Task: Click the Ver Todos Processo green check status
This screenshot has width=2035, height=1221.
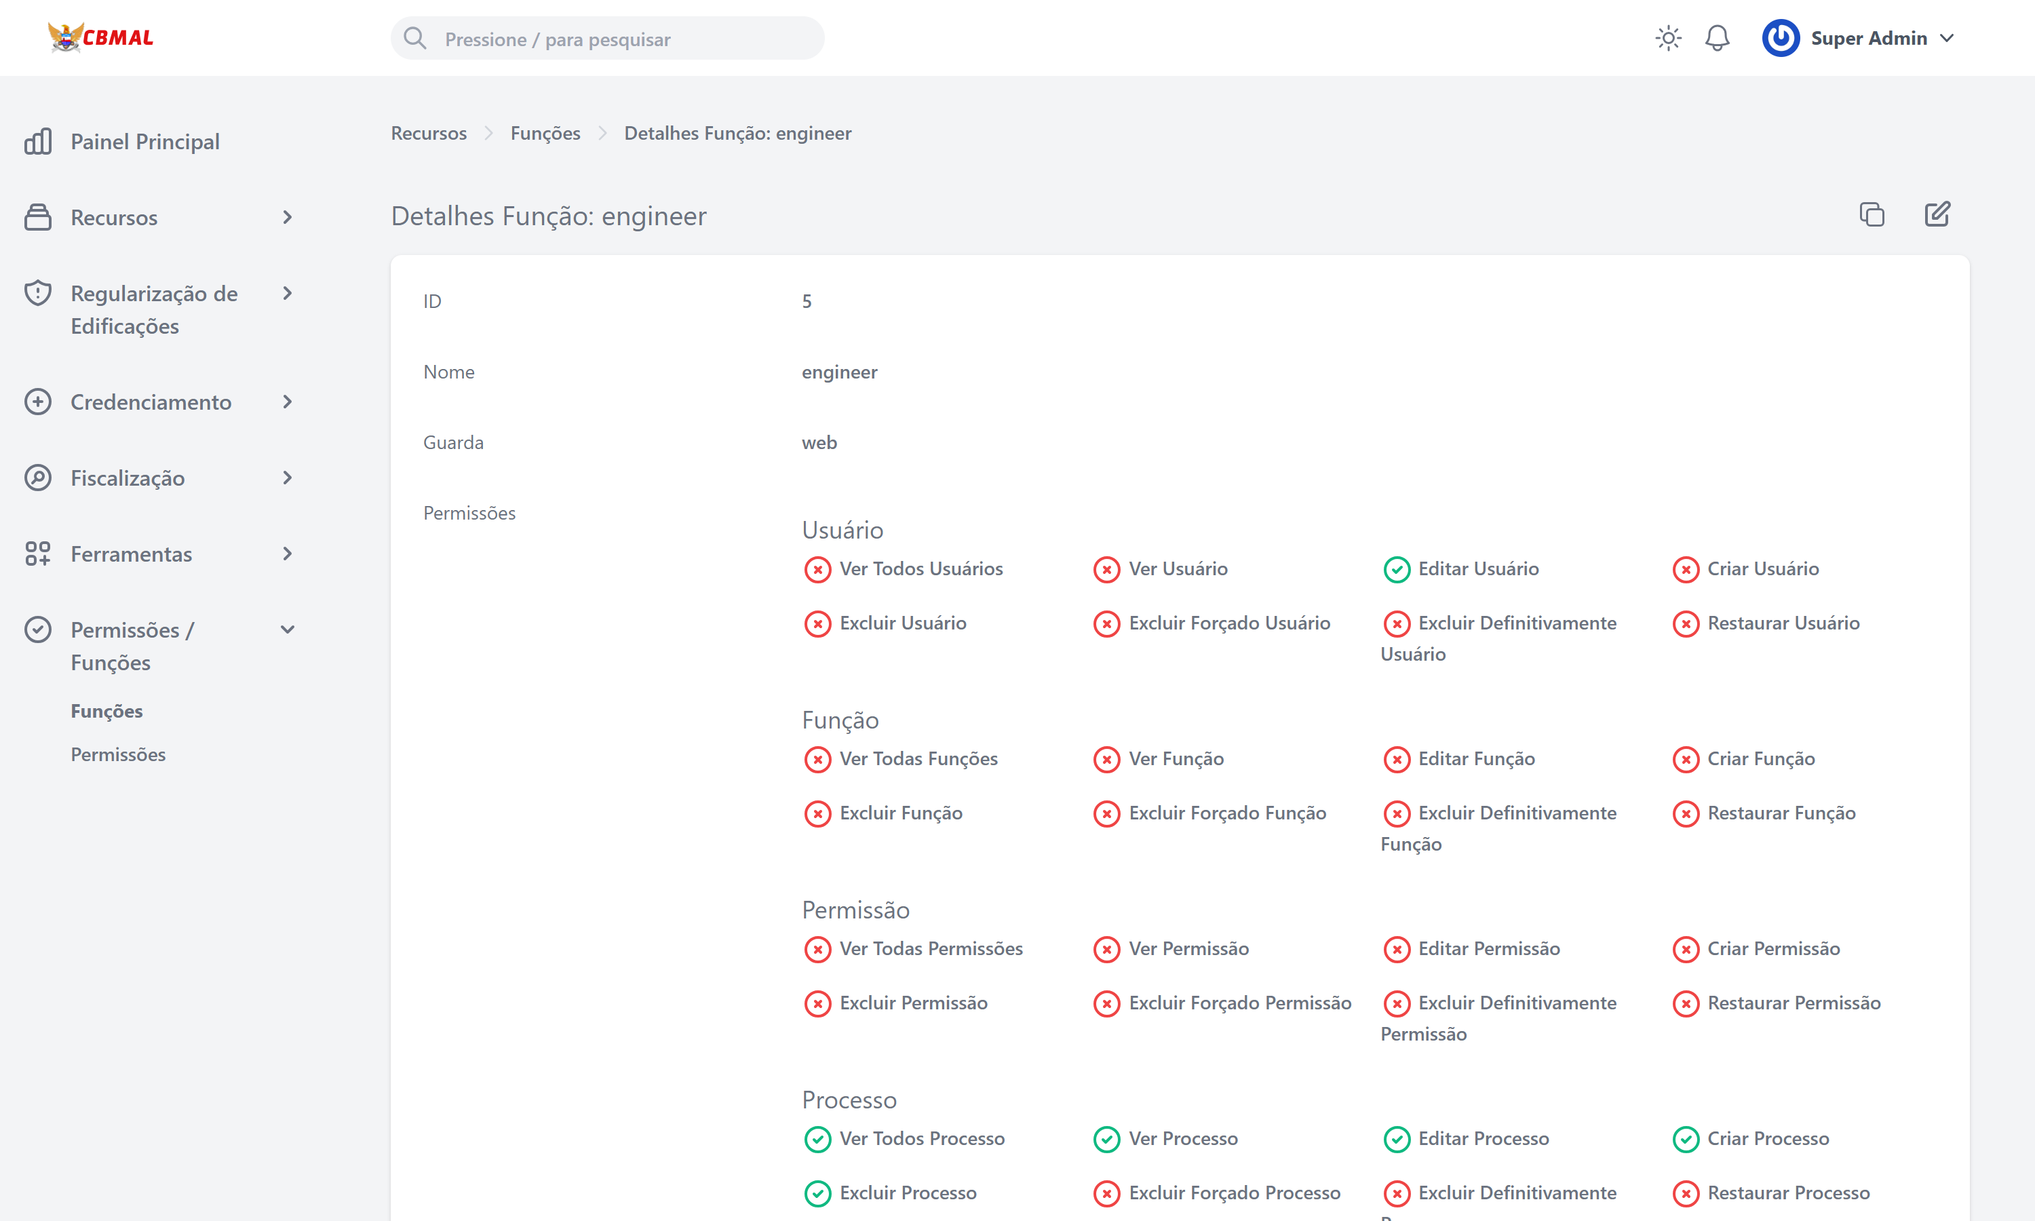Action: coord(817,1139)
